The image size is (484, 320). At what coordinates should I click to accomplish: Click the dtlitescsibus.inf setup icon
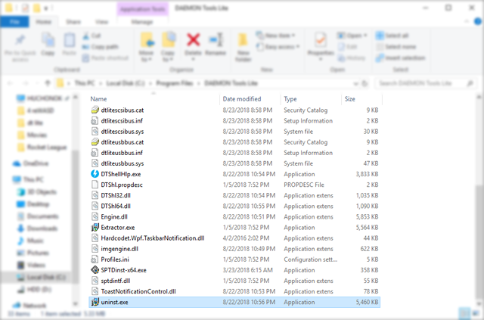click(x=95, y=121)
